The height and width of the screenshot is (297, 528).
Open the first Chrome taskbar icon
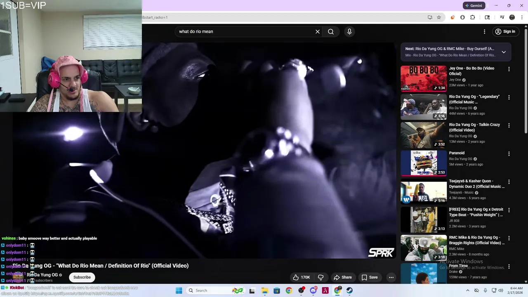pos(289,290)
